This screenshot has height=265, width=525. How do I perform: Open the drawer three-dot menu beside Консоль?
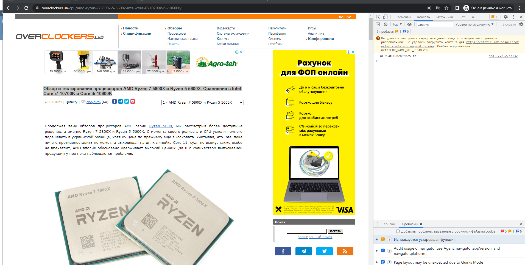[378, 224]
